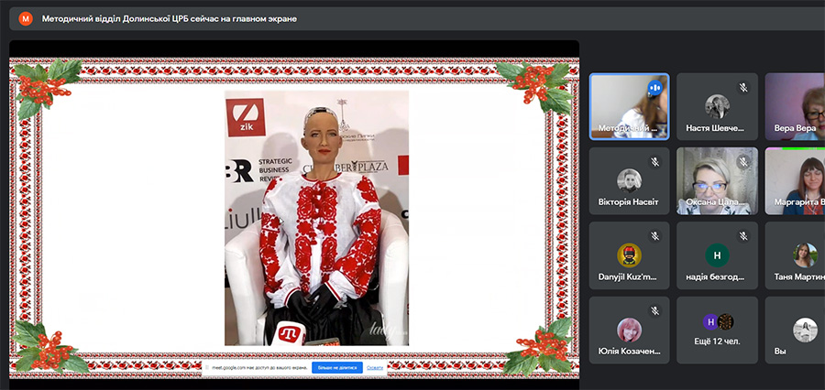Click the "Вера Вера" name label

[795, 128]
